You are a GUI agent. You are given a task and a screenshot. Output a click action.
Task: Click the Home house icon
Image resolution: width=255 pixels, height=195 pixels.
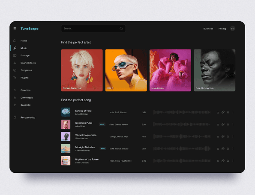[x=15, y=41]
